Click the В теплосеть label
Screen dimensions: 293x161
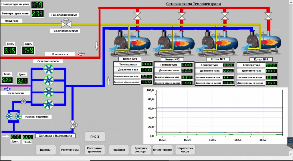[60, 54]
